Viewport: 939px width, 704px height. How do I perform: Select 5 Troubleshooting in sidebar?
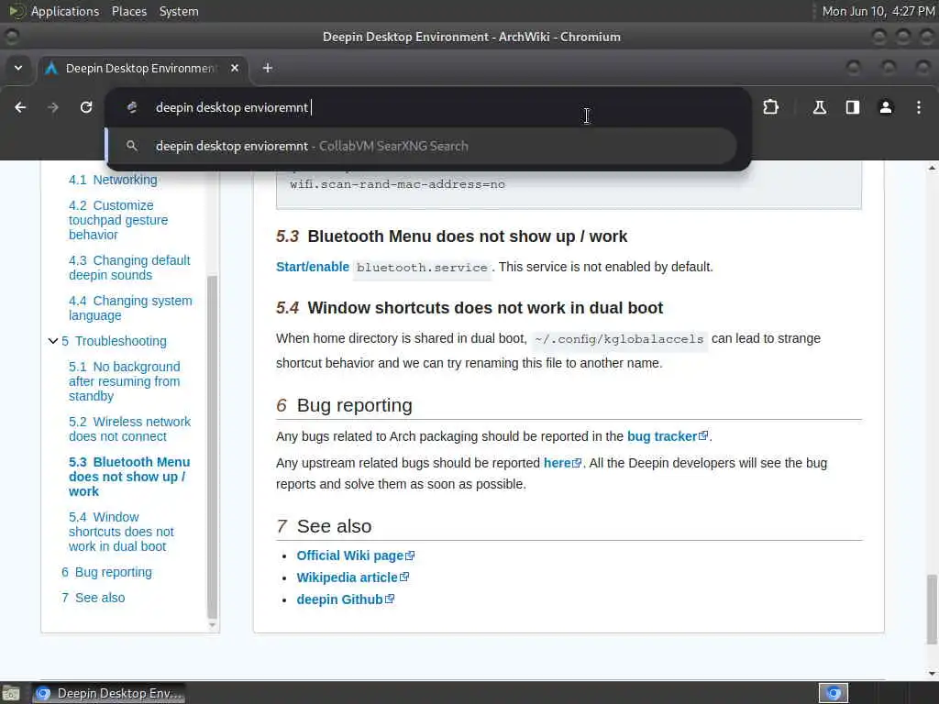tap(114, 341)
